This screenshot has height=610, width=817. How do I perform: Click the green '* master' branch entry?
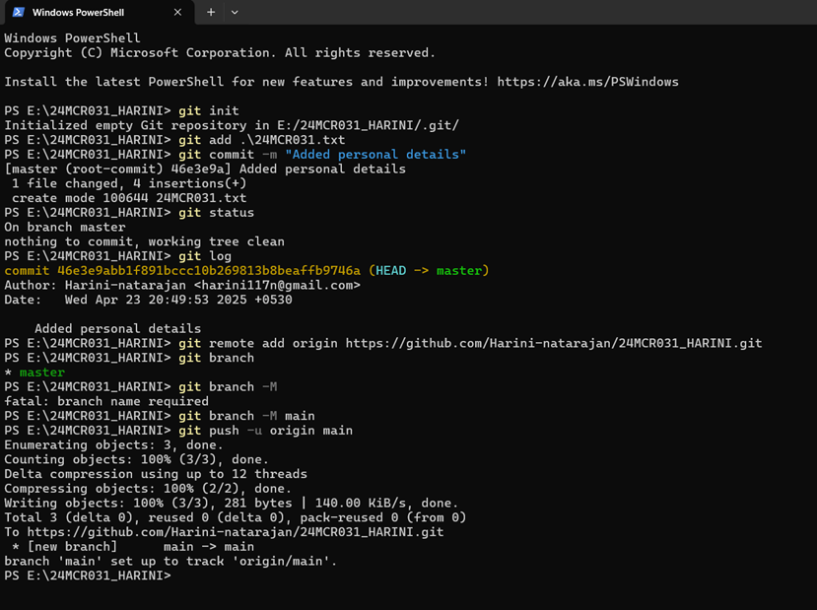point(34,373)
